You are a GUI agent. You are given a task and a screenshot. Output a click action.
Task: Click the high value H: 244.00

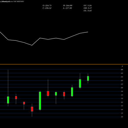point(68,6)
